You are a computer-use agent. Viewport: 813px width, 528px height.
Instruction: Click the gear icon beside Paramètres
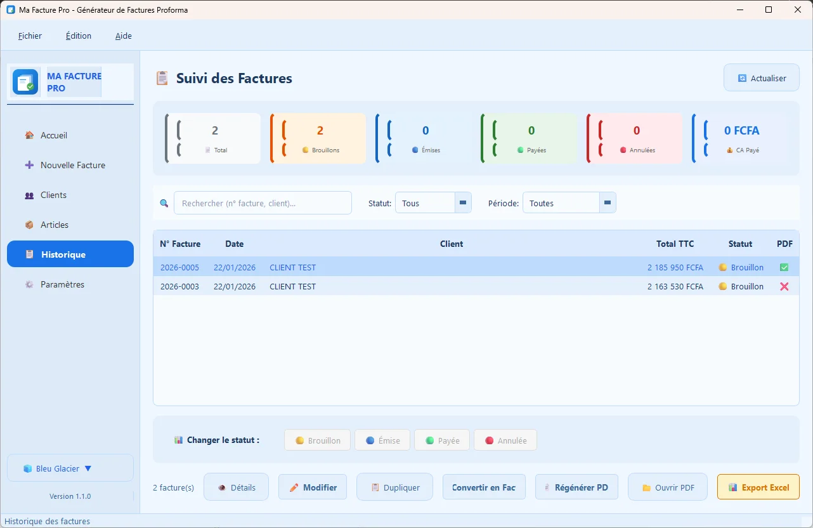tap(29, 284)
